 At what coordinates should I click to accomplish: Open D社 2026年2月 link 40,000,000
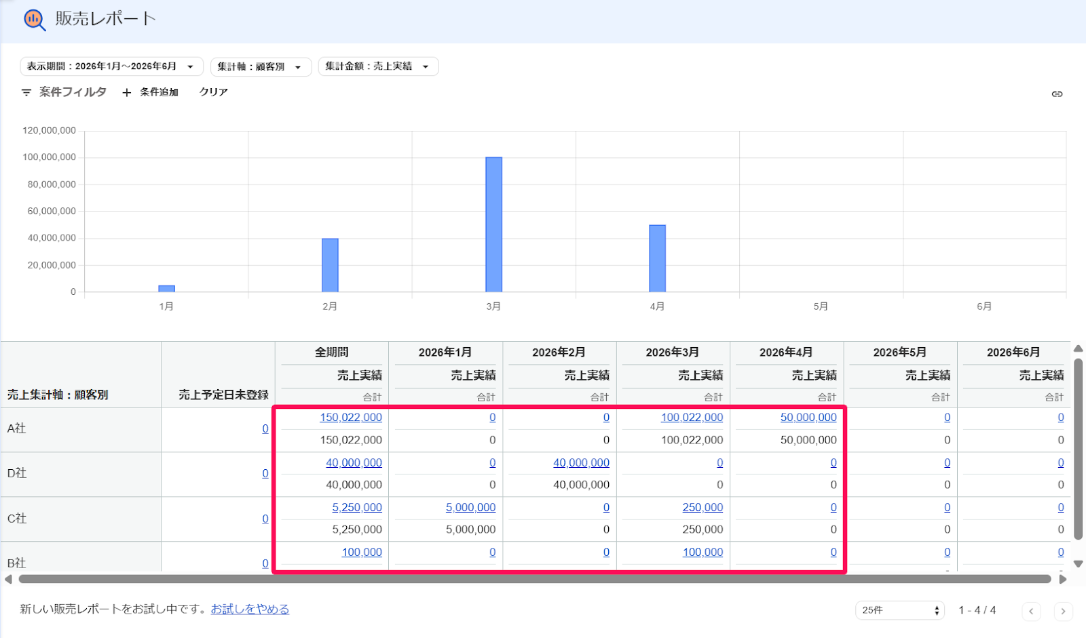(581, 462)
